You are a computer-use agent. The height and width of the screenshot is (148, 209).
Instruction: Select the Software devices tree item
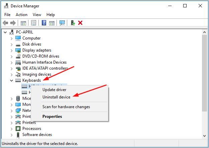coord(37,135)
